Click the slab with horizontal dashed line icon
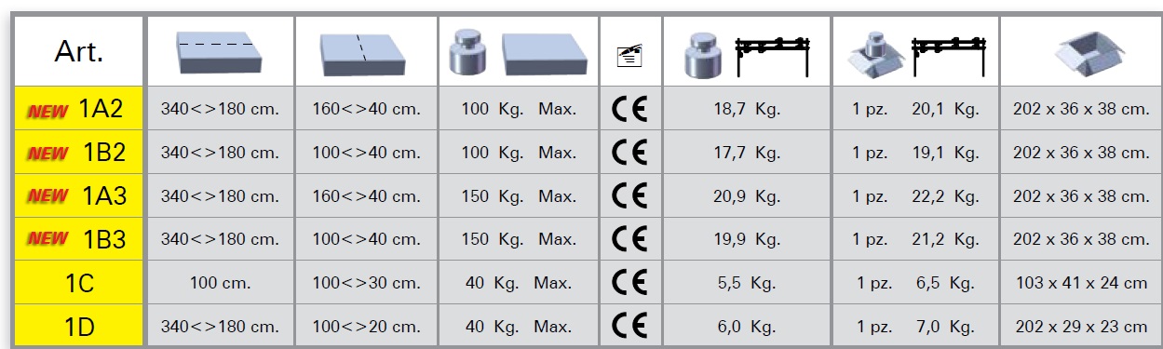 point(220,51)
